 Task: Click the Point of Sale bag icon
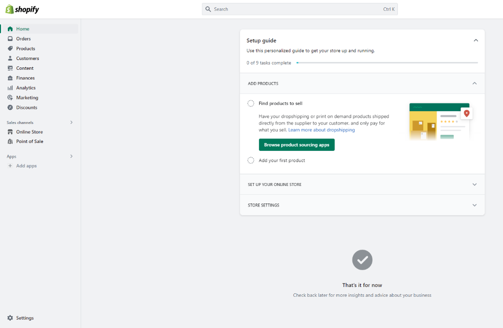coord(10,141)
